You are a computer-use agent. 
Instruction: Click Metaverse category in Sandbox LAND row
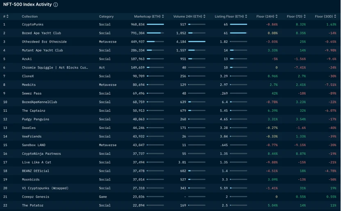click(108, 145)
